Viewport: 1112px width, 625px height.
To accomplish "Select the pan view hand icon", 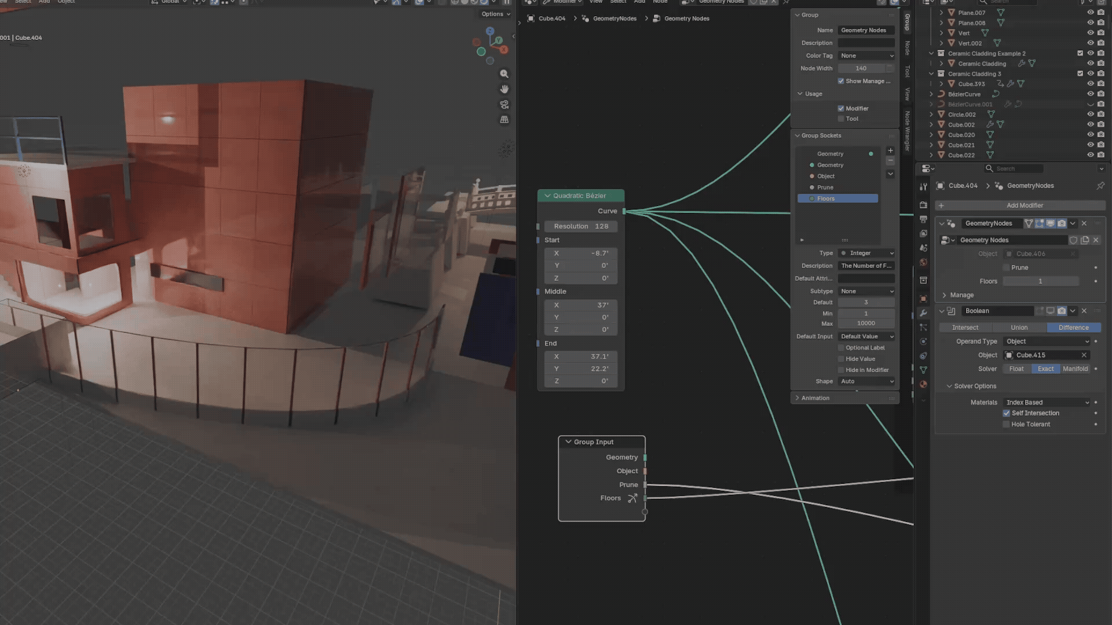I will [504, 89].
